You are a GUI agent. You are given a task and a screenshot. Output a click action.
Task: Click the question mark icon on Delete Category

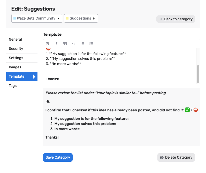162,158
